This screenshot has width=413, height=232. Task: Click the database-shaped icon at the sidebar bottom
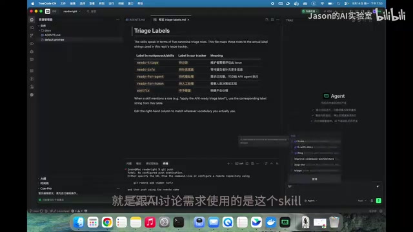pyautogui.click(x=32, y=95)
